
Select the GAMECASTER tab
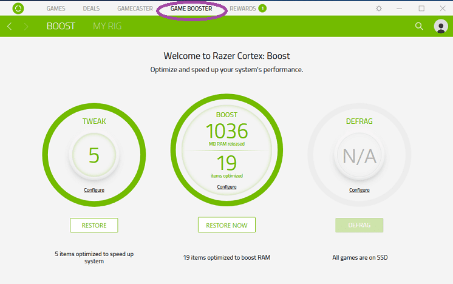coord(135,8)
